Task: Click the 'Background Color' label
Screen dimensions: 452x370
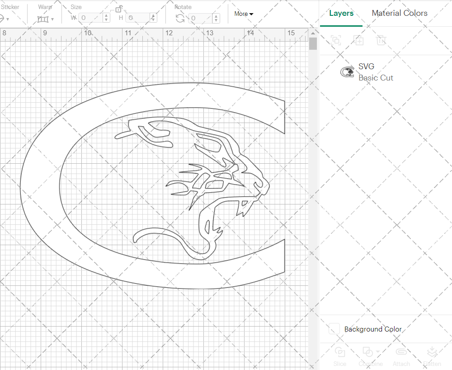Action: (x=373, y=329)
